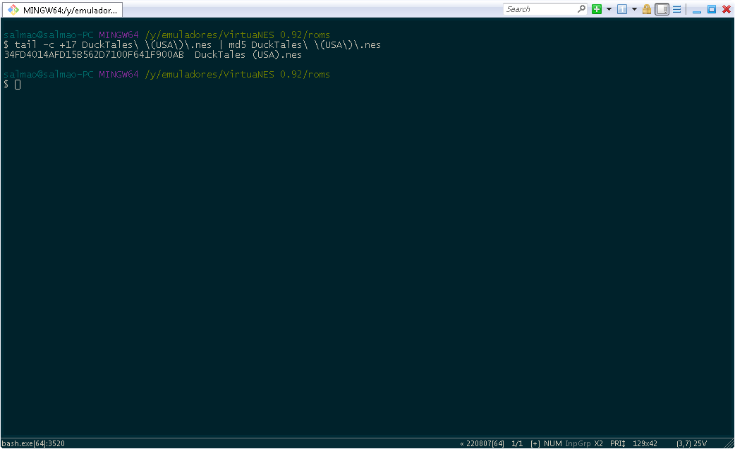Maximize the ConEmu window
This screenshot has width=735, height=449.
[712, 9]
